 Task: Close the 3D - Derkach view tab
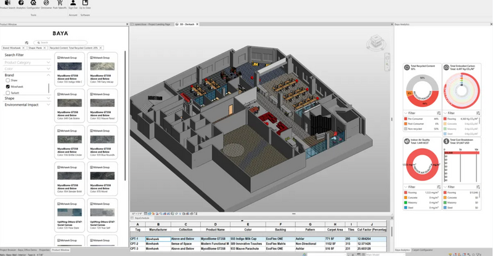pyautogui.click(x=197, y=24)
